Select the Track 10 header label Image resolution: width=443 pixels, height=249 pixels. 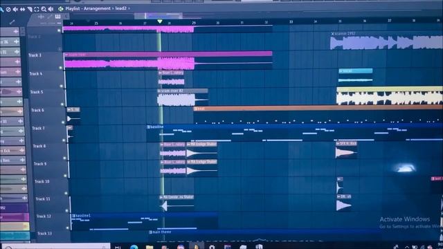pos(42,181)
